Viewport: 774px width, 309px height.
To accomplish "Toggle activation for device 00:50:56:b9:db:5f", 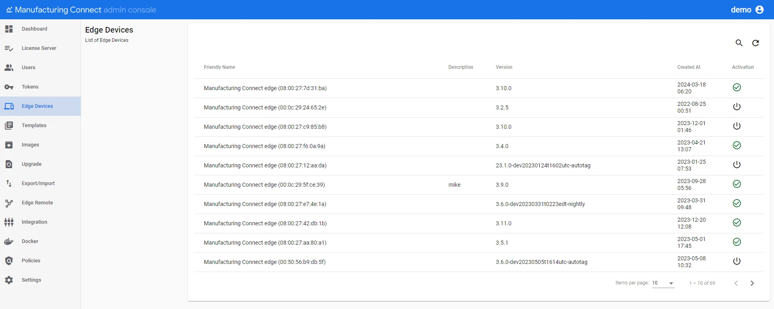I will [x=737, y=262].
